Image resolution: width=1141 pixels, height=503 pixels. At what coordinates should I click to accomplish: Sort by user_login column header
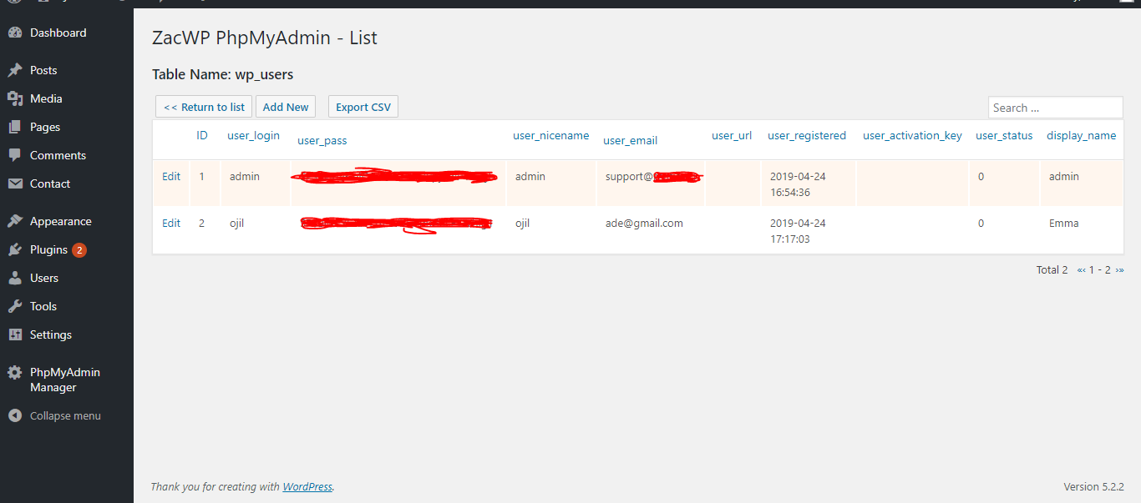click(x=253, y=135)
